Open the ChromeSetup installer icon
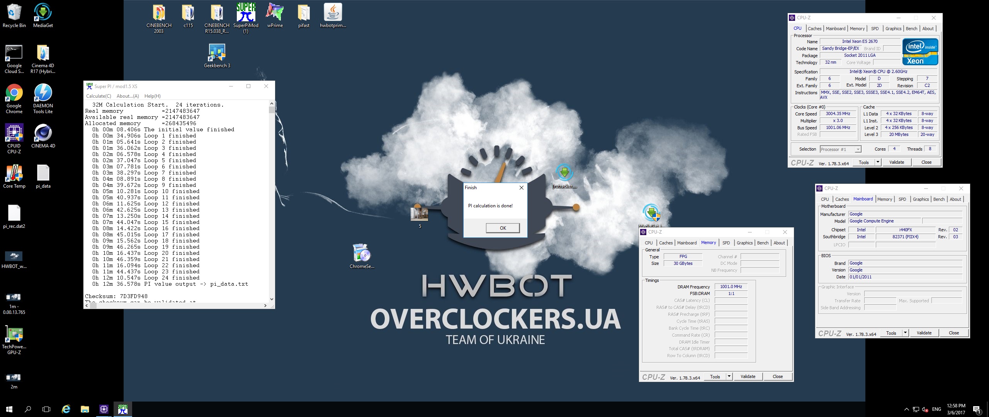 (x=362, y=256)
